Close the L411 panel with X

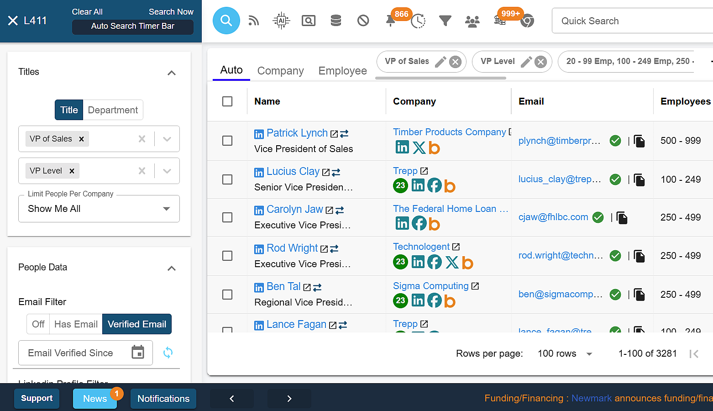point(13,21)
